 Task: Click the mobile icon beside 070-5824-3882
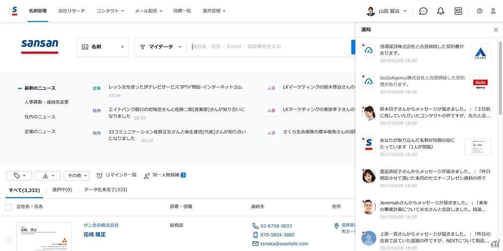click(255, 235)
